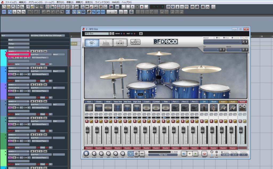
Task: Enable FX1 on the Kick channel
Action: click(87, 114)
